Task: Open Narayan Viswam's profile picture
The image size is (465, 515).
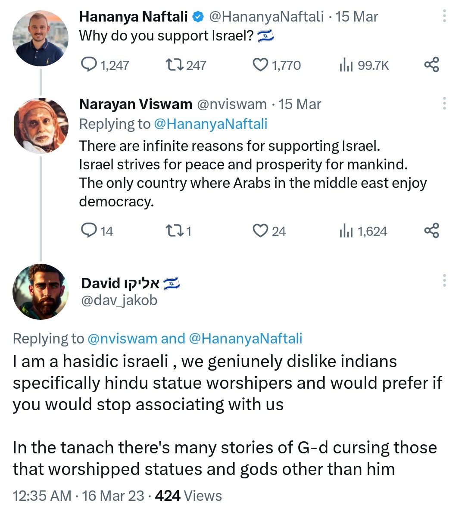Action: (41, 126)
